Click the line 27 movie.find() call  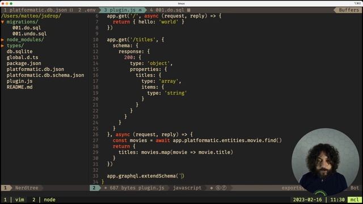pyautogui.click(x=264, y=141)
